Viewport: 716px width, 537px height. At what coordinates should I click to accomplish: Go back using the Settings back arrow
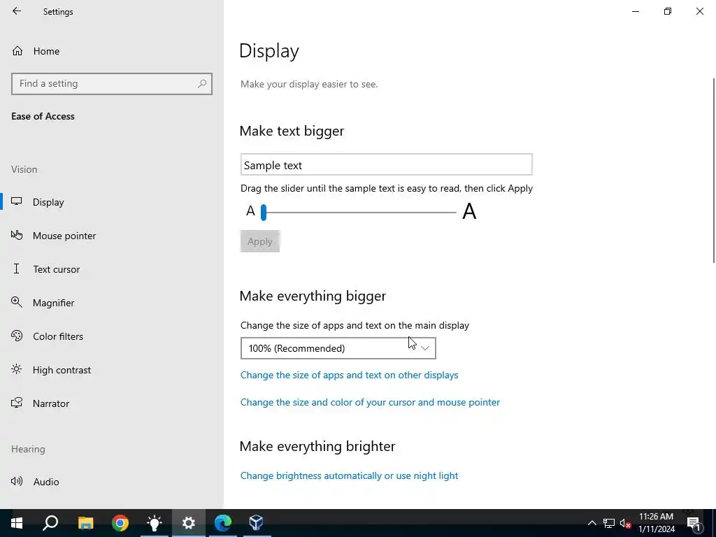[x=17, y=11]
